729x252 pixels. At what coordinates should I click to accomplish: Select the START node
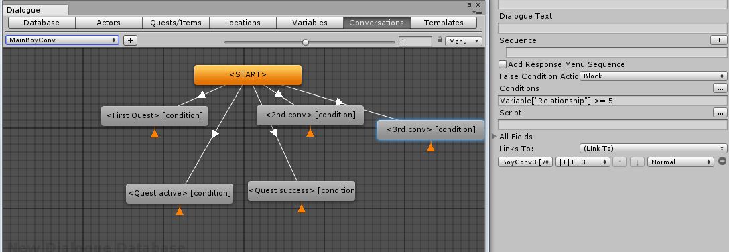point(248,75)
